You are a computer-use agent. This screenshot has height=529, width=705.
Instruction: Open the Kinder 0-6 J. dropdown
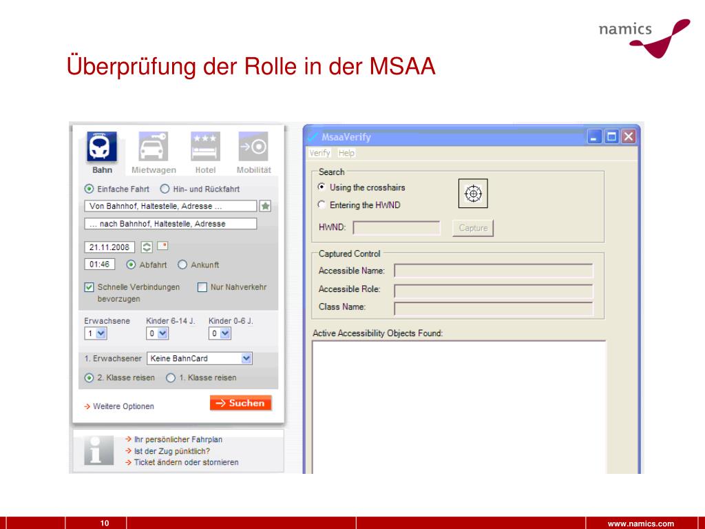(220, 333)
